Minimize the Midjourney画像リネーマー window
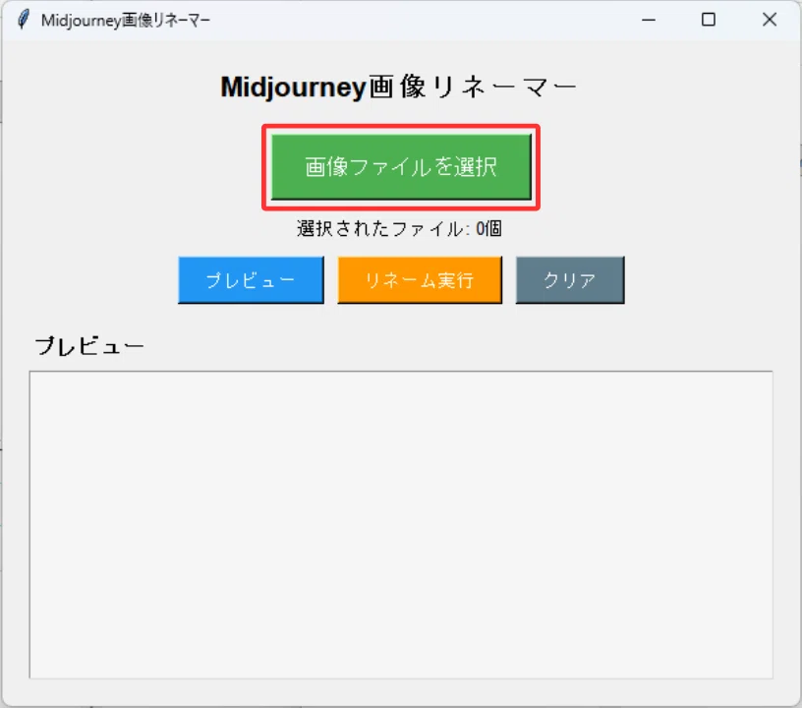 pyautogui.click(x=649, y=20)
